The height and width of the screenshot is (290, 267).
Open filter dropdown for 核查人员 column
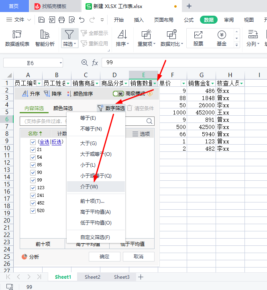click(241, 84)
